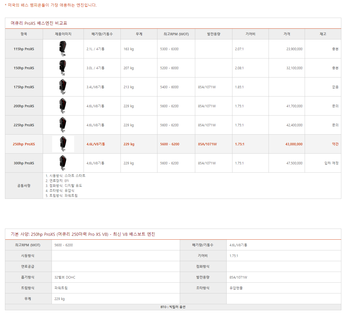Select the 300hp ProXS model link
This screenshot has width=343, height=313.
coord(24,163)
